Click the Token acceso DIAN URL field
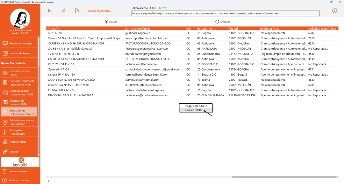344x184 pixels. coord(225,13)
